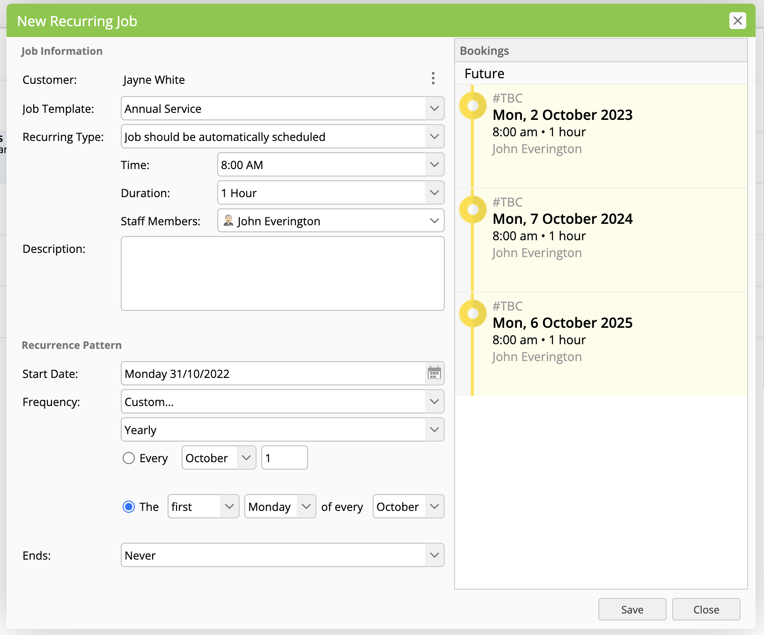Image resolution: width=764 pixels, height=635 pixels.
Task: Change the Duration dropdown from 1 Hour
Action: (x=331, y=193)
